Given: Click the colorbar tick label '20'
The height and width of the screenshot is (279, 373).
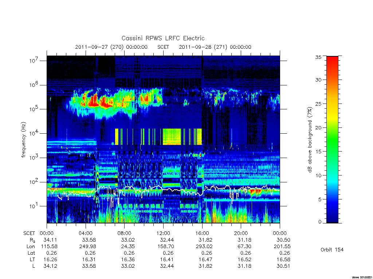Looking at the screenshot, I should [318, 128].
